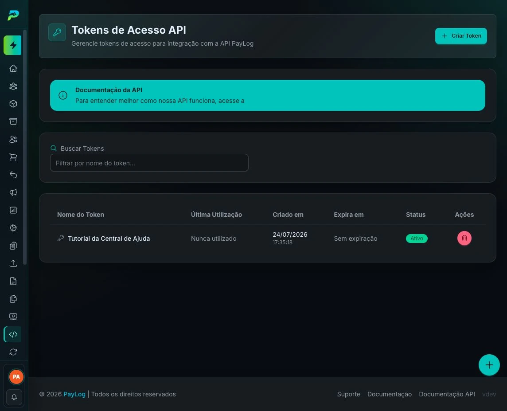Open the copied files sidebar icon

[13, 299]
